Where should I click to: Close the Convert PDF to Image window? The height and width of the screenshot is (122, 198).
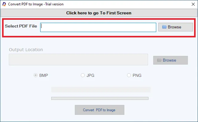click(x=193, y=4)
